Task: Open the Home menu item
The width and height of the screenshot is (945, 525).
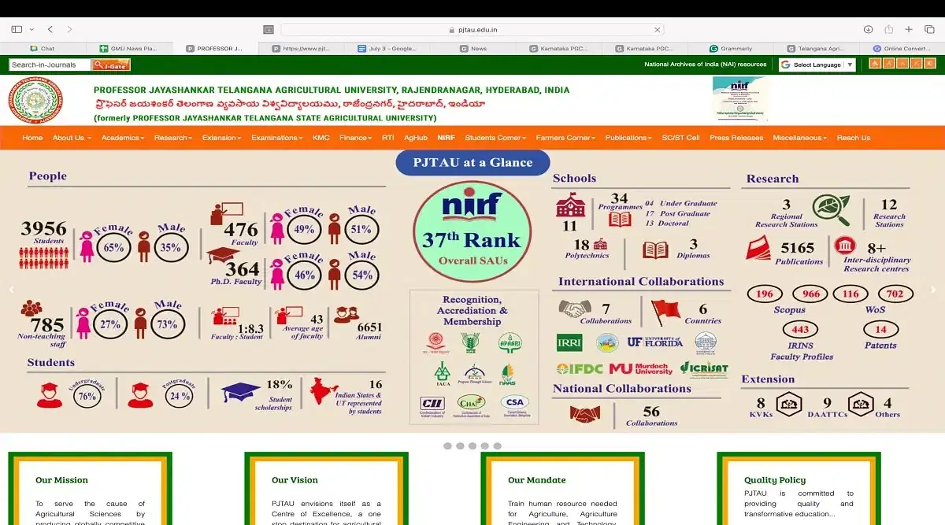Action: point(32,138)
